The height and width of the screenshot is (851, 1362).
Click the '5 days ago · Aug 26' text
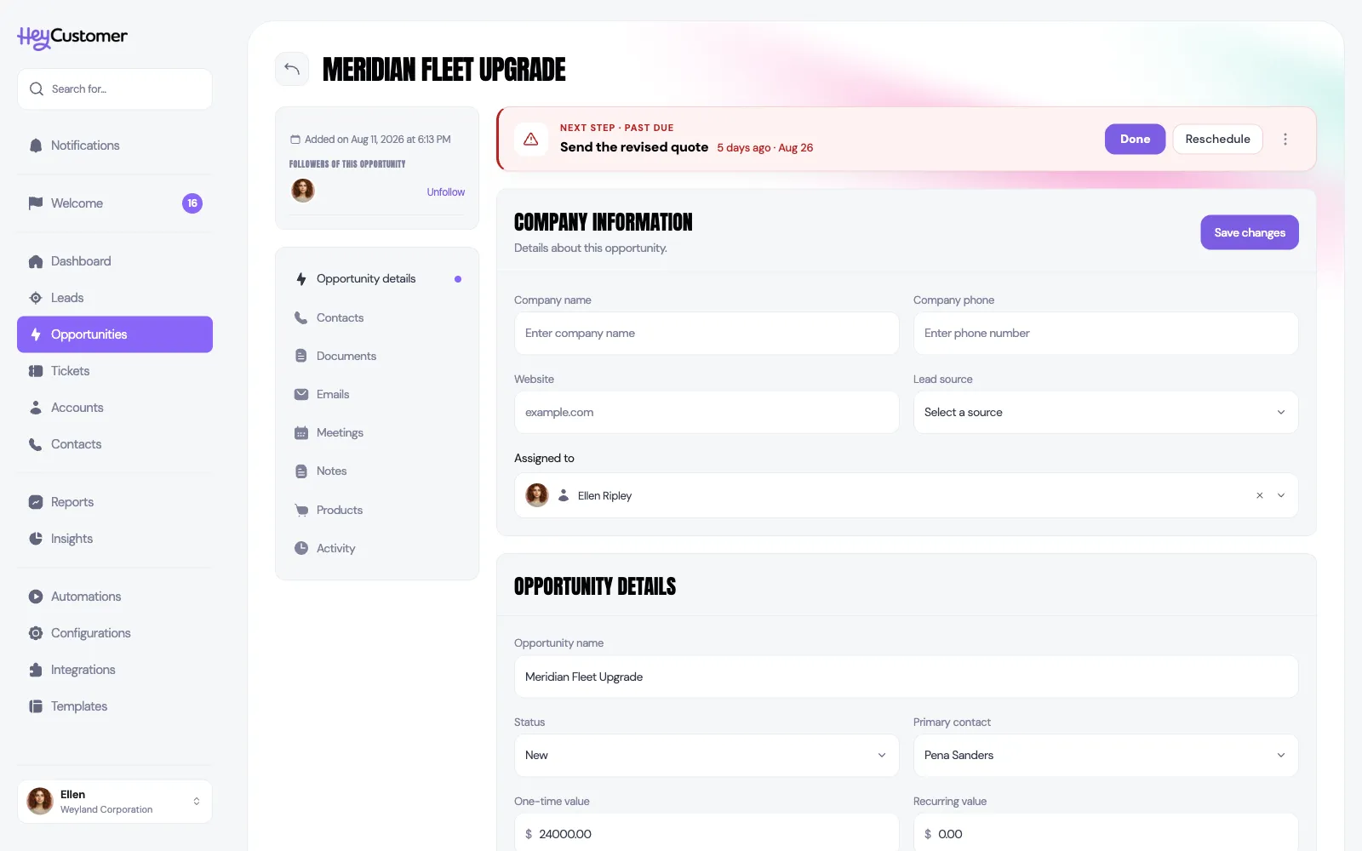point(765,148)
